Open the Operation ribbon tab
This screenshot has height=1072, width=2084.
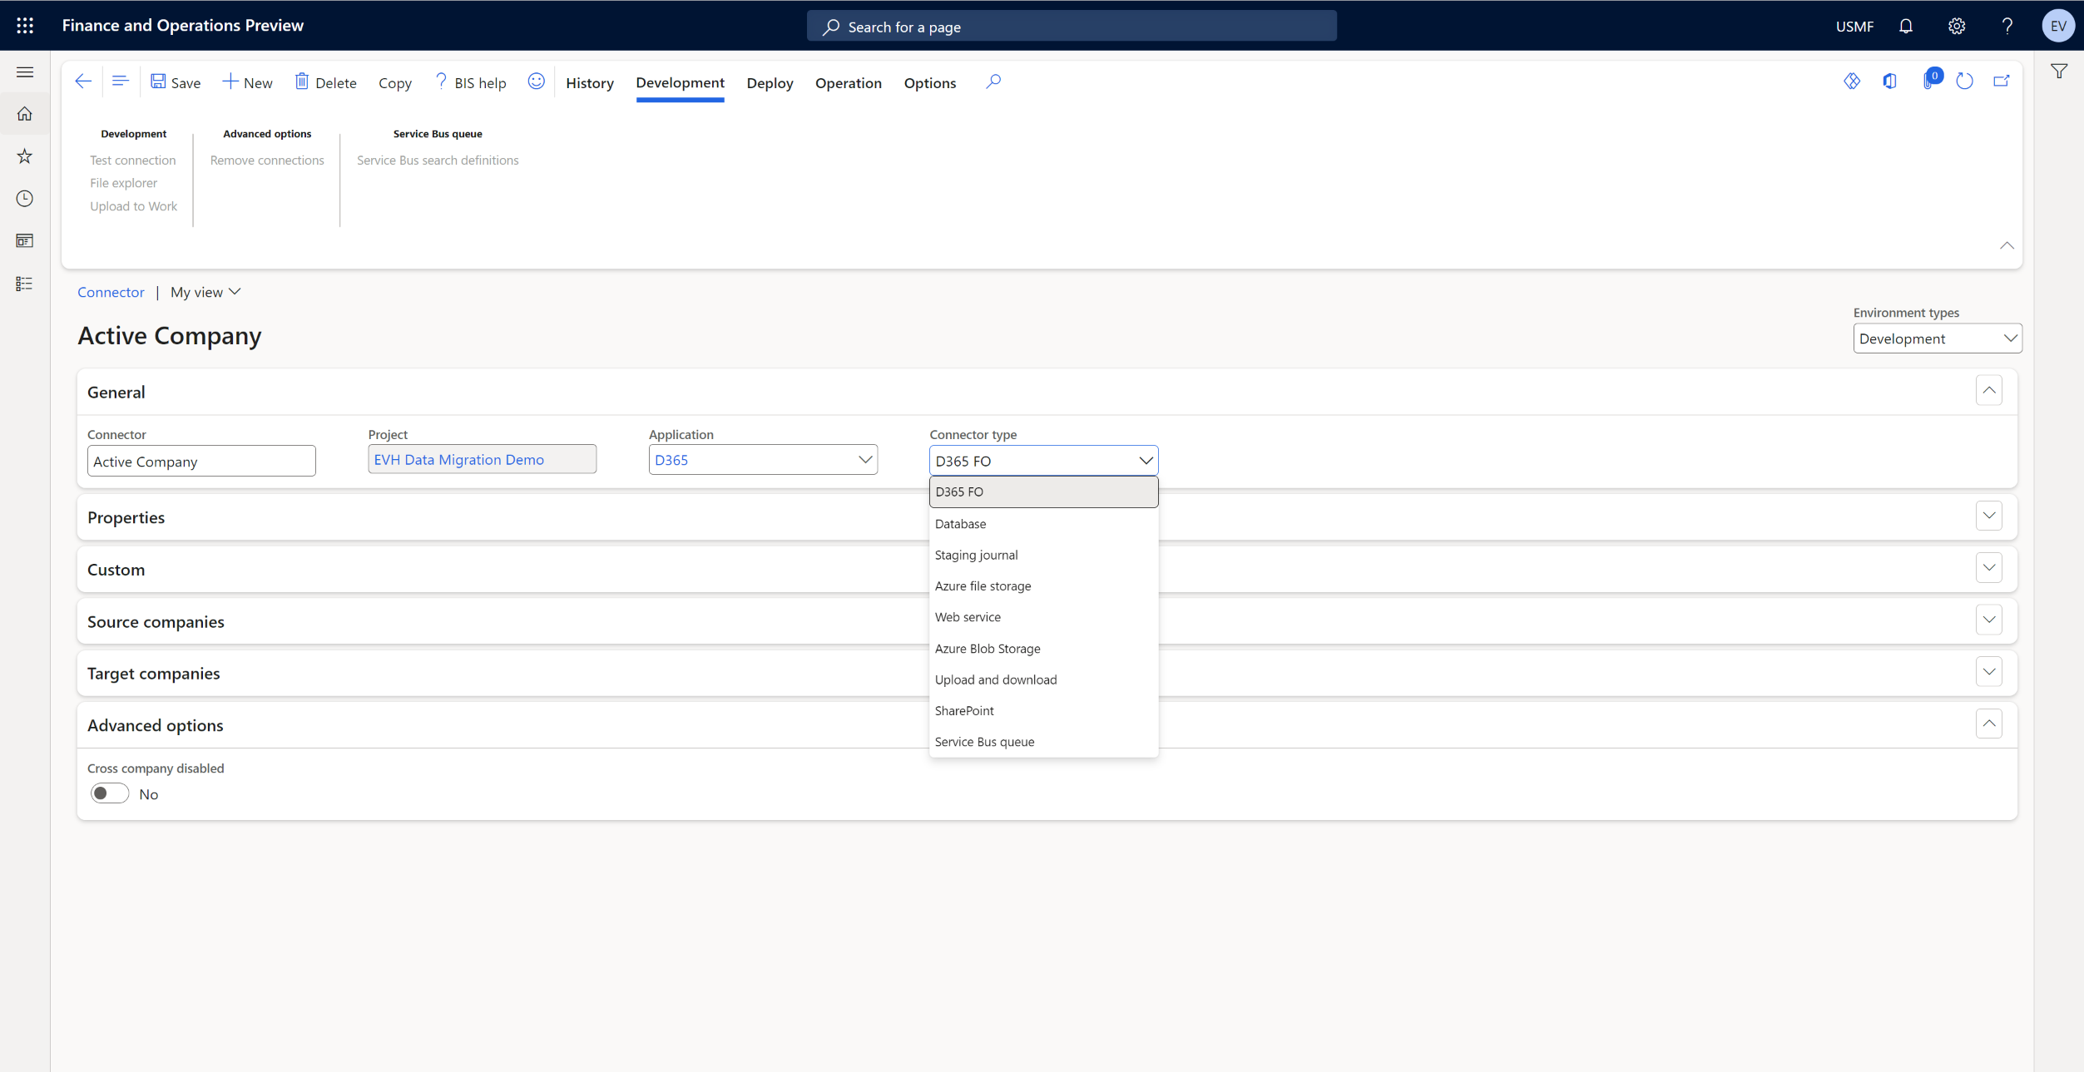click(848, 82)
